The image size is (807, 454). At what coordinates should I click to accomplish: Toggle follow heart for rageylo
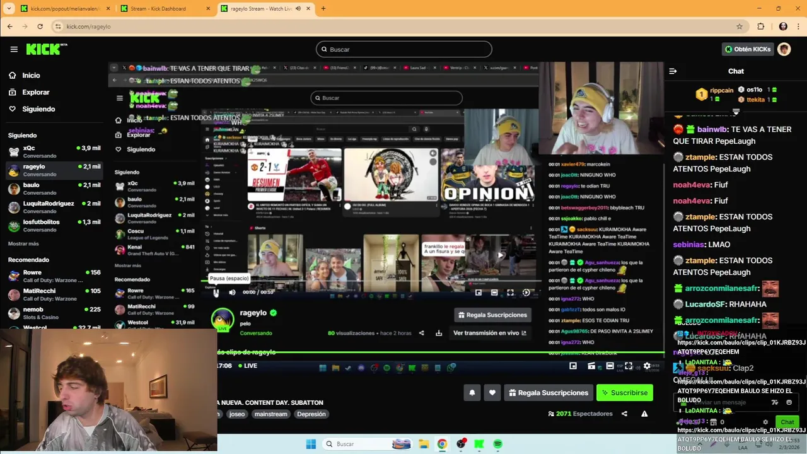pos(492,393)
